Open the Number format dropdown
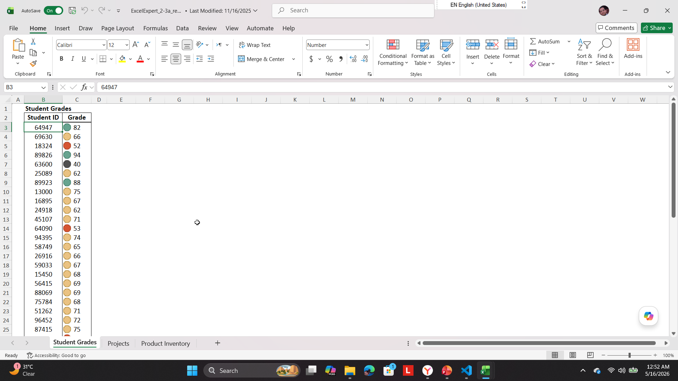678x381 pixels. 367,45
